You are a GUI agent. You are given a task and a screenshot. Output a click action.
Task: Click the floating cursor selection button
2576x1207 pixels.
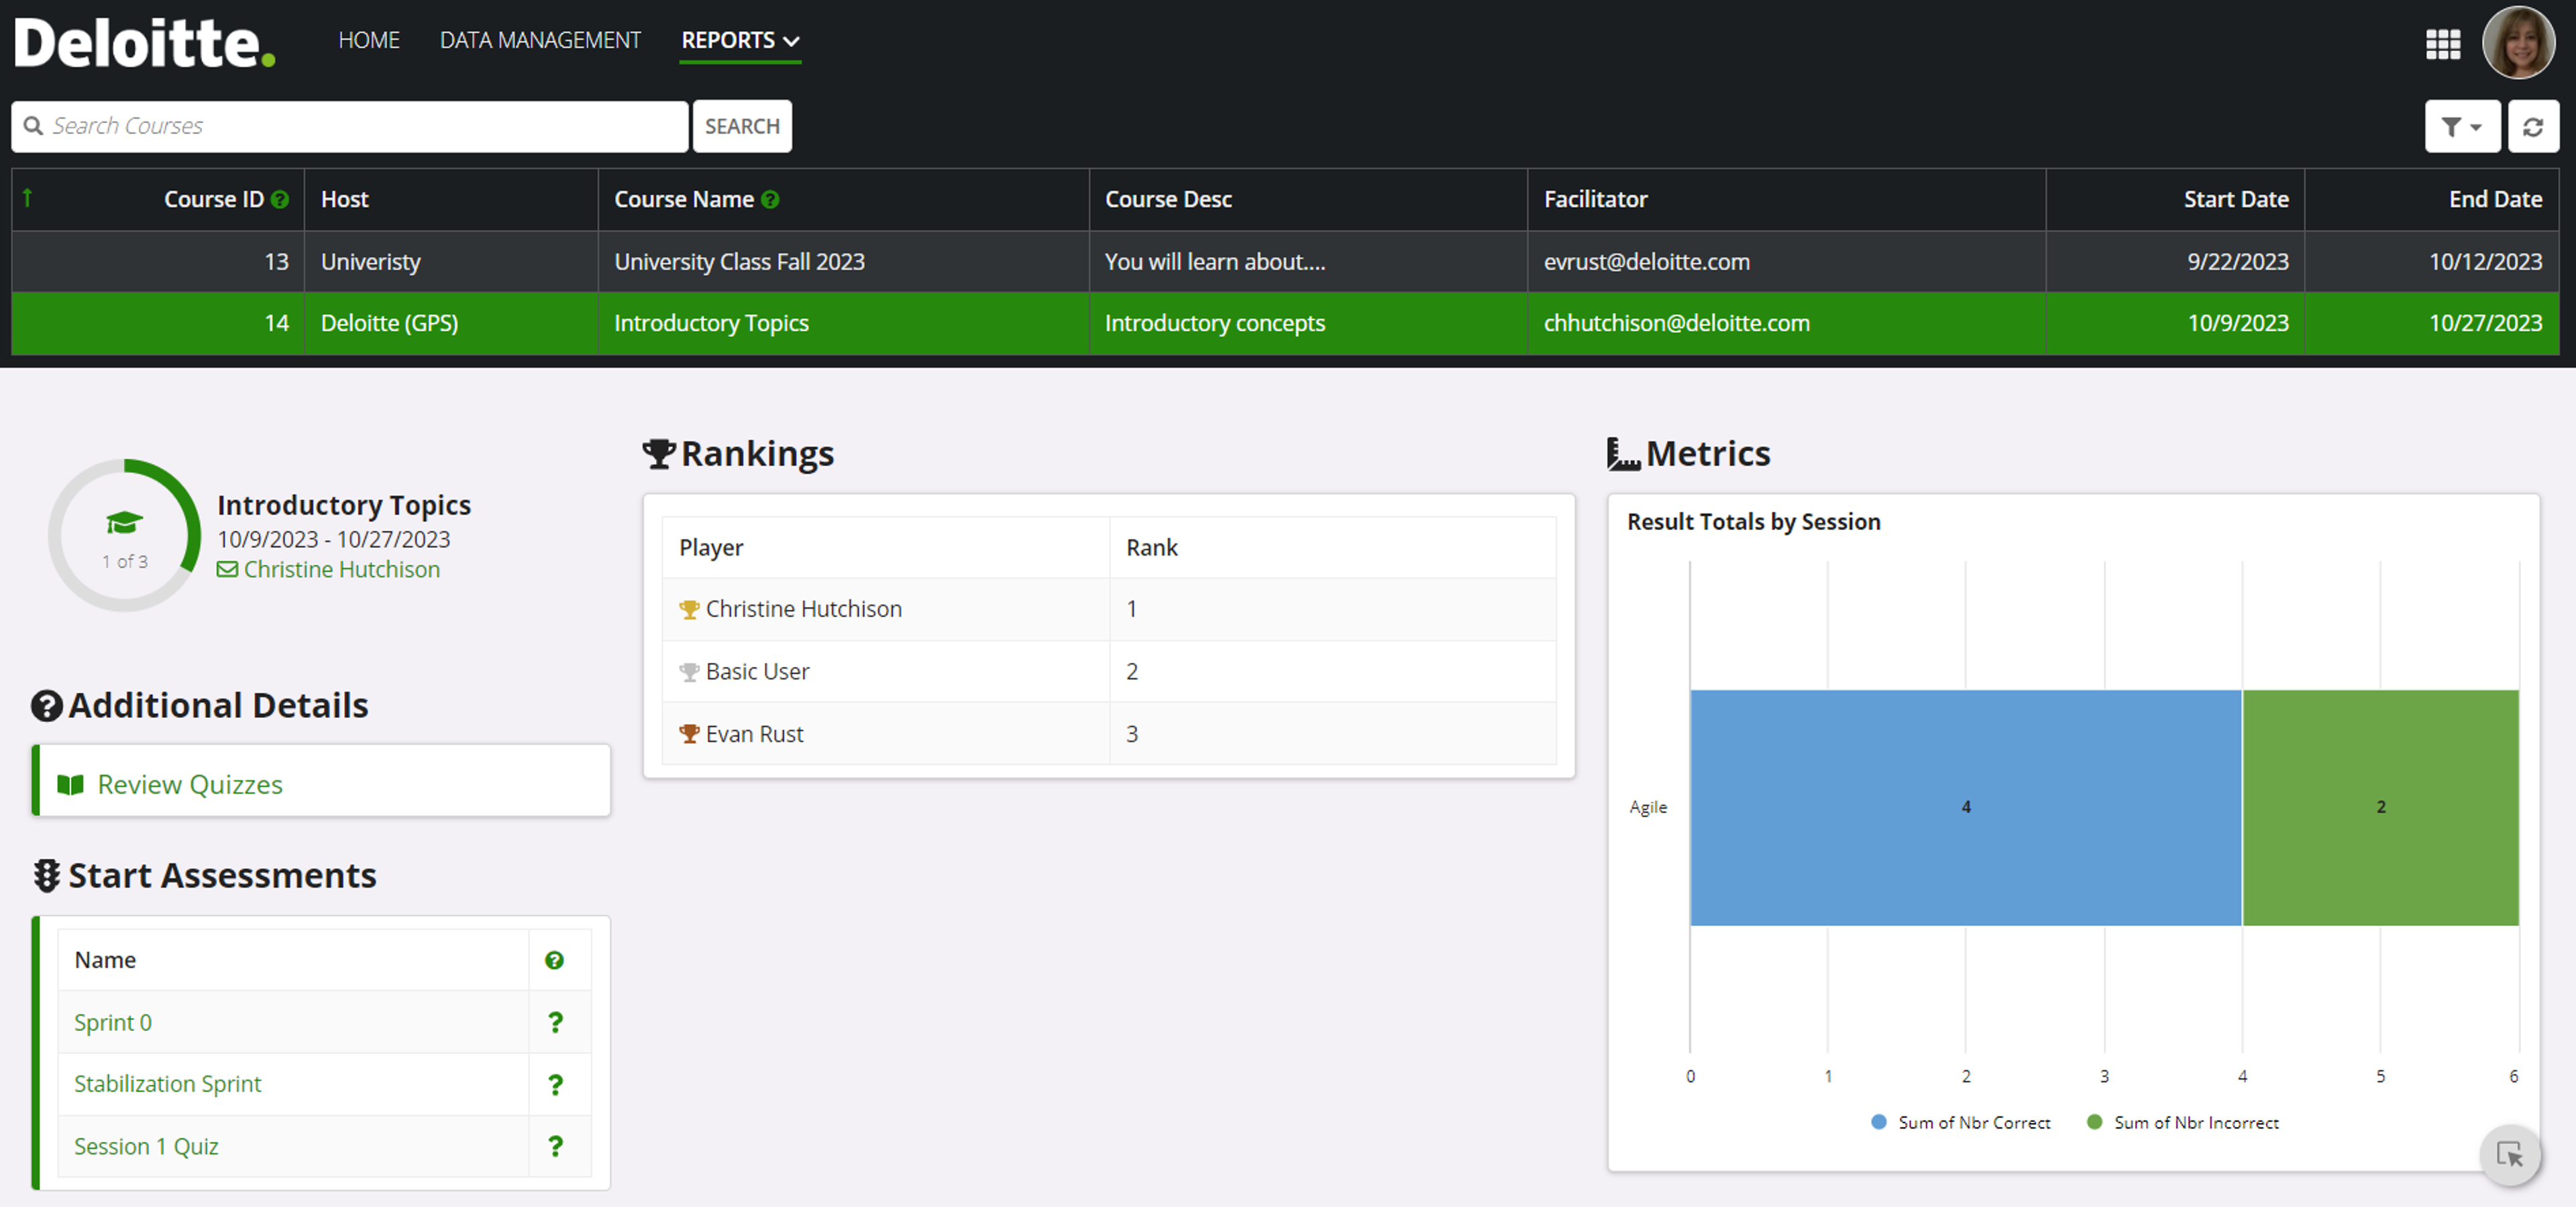(2510, 1154)
